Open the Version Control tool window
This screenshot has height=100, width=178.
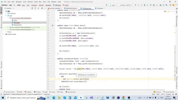click(9, 92)
